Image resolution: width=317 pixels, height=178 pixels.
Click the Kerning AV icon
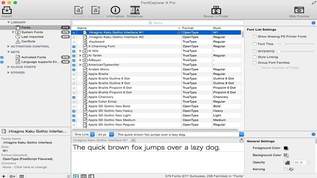[291, 169]
